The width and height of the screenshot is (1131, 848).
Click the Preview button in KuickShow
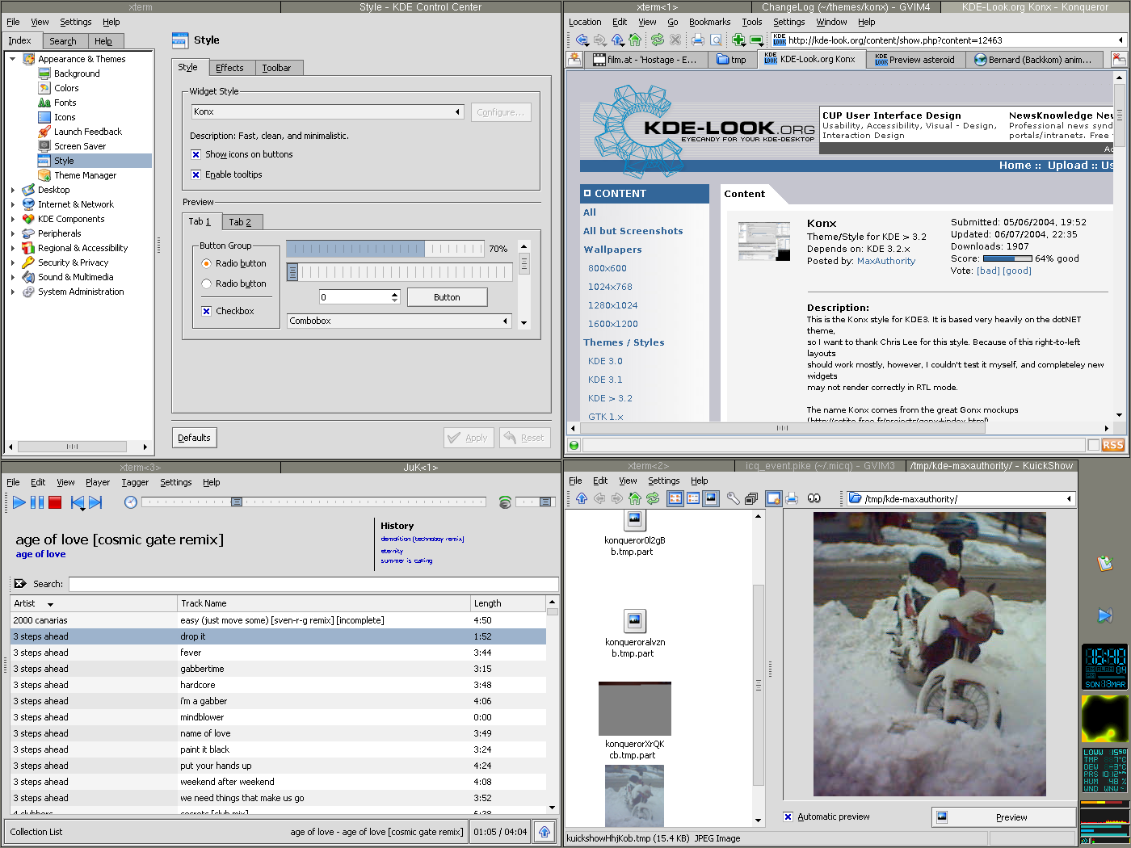coord(1004,817)
